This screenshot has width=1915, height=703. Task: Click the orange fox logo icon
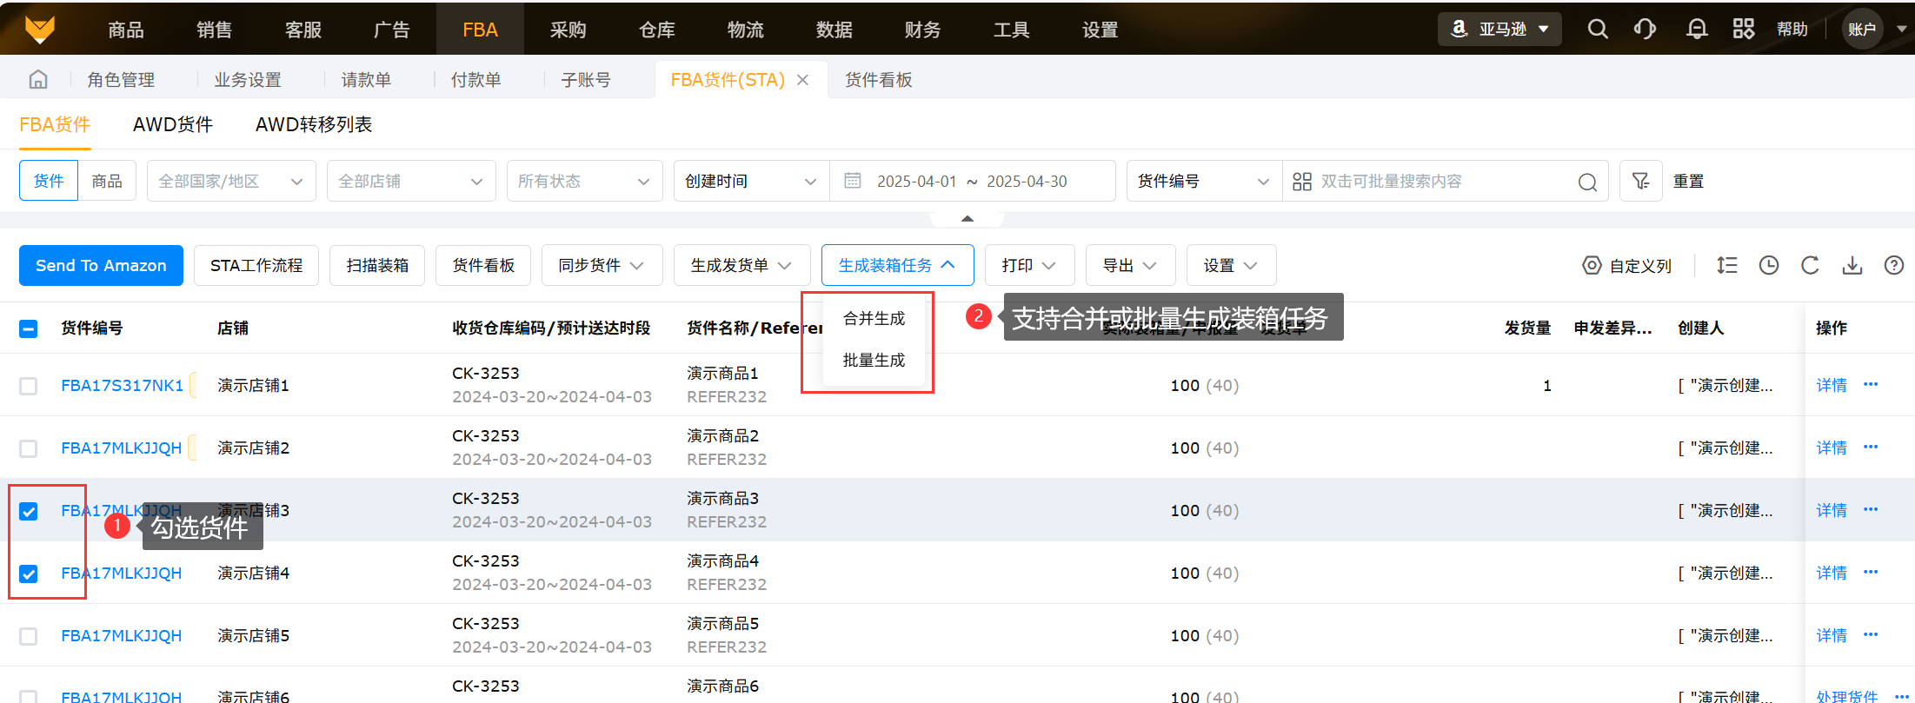pyautogui.click(x=40, y=30)
